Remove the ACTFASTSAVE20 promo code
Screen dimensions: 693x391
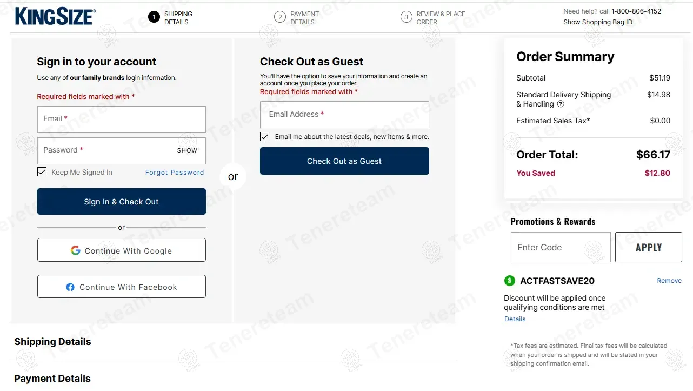pos(669,281)
